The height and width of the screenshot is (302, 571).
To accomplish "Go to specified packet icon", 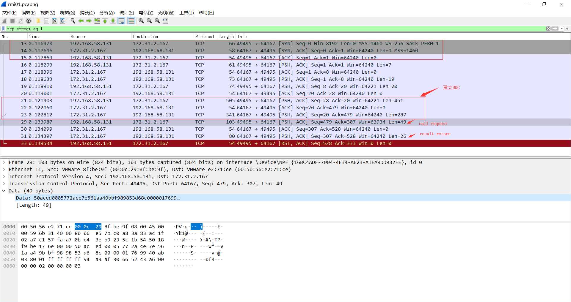I will click(x=97, y=21).
